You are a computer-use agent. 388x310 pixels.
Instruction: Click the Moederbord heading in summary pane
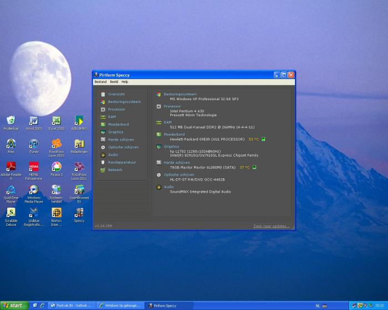pos(174,135)
